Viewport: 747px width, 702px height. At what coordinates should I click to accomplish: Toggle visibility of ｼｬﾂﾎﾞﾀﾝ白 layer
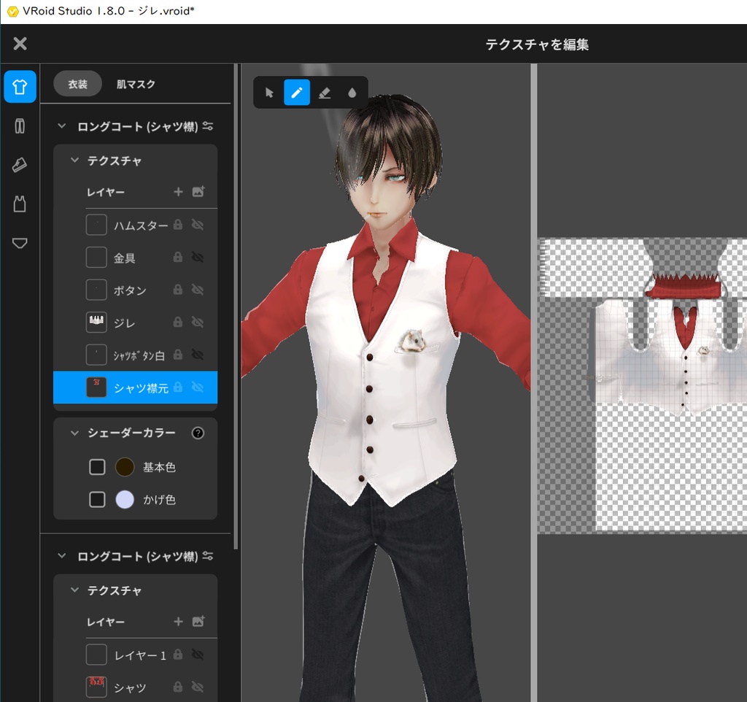(198, 355)
